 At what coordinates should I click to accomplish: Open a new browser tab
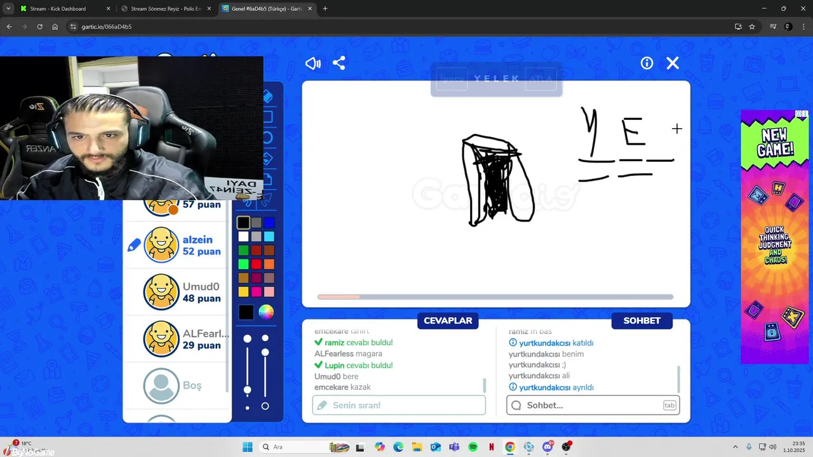point(325,9)
